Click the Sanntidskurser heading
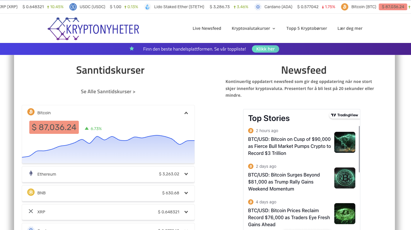Viewport: 411px width, 230px height. click(110, 70)
